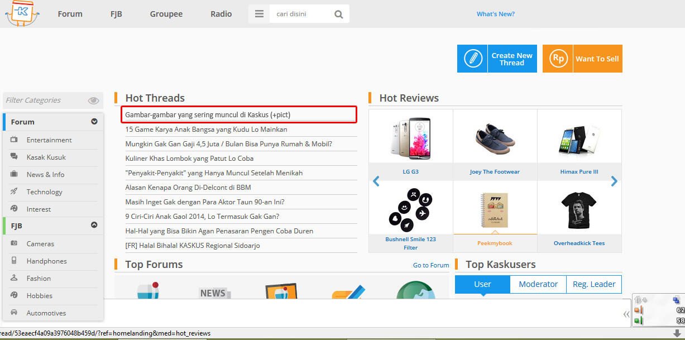Click the Entertainment TV icon in the sidebar

(x=15, y=140)
